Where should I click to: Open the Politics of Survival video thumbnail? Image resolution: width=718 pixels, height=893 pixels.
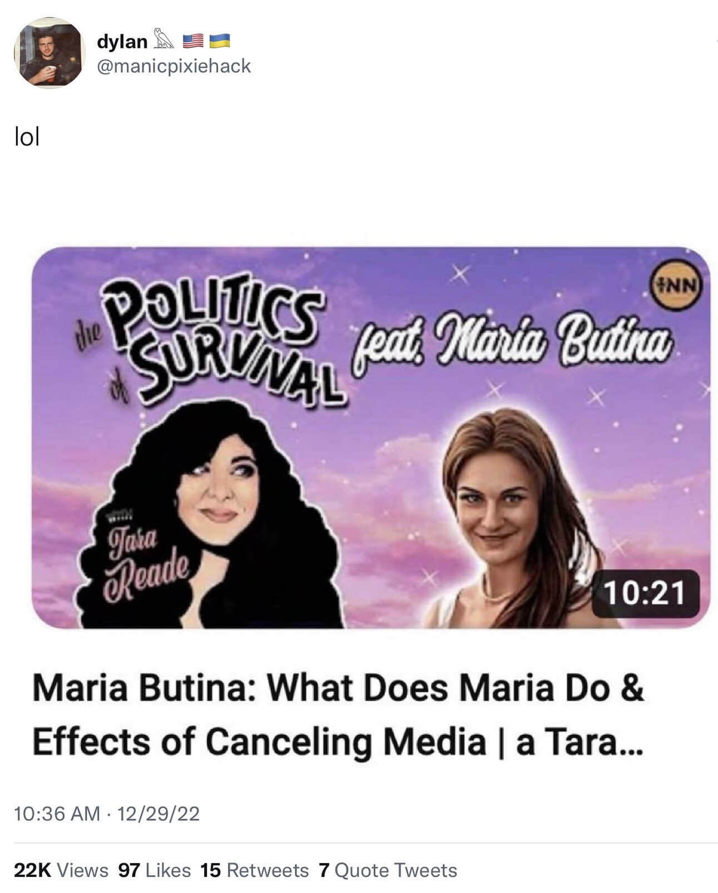point(371,438)
